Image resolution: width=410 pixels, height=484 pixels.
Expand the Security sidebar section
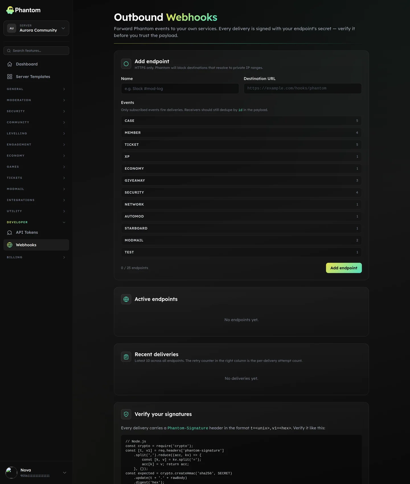pyautogui.click(x=36, y=111)
